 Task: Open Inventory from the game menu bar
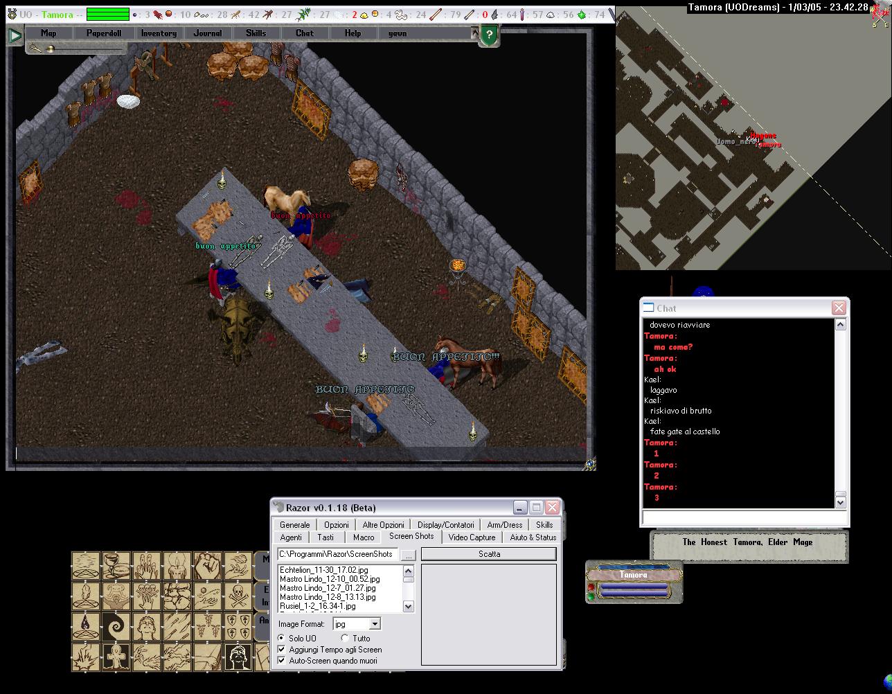coord(159,33)
